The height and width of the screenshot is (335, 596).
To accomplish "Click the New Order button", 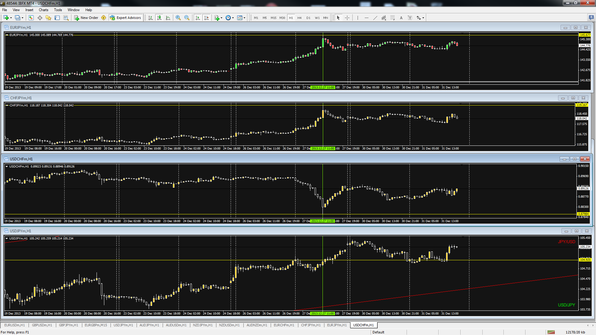I will tap(86, 18).
